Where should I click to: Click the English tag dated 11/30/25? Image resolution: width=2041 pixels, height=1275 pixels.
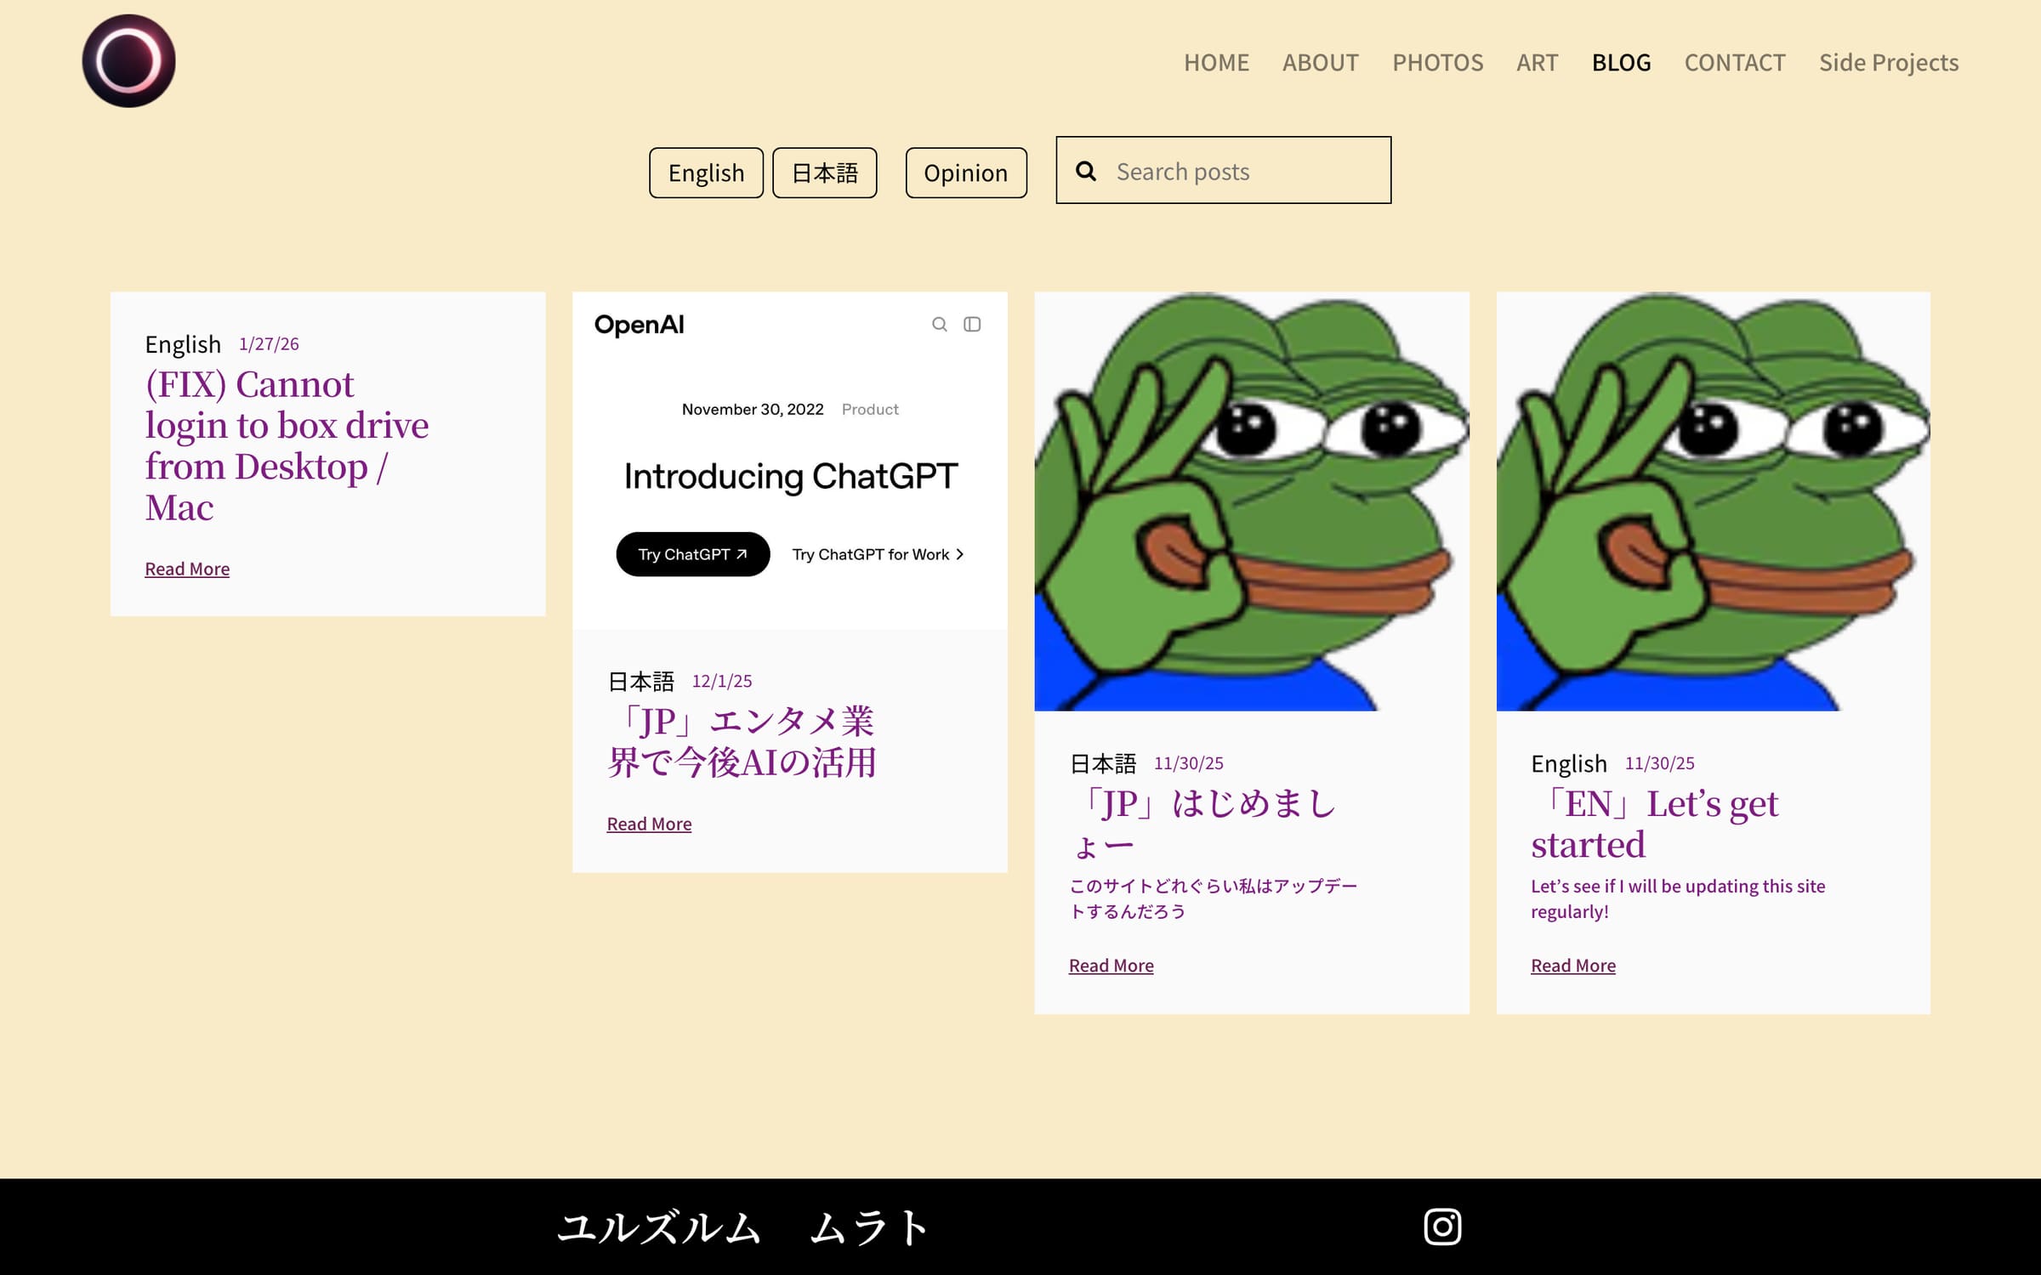pos(1569,763)
